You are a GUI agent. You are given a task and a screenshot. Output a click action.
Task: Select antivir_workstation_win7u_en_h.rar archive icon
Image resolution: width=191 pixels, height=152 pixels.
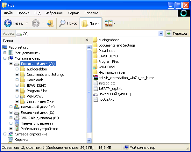click(x=95, y=77)
